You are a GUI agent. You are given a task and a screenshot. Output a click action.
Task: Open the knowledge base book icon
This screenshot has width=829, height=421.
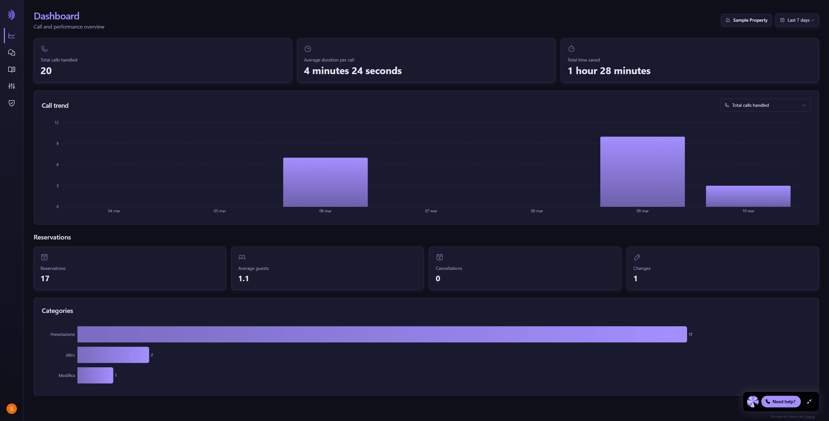coord(12,70)
